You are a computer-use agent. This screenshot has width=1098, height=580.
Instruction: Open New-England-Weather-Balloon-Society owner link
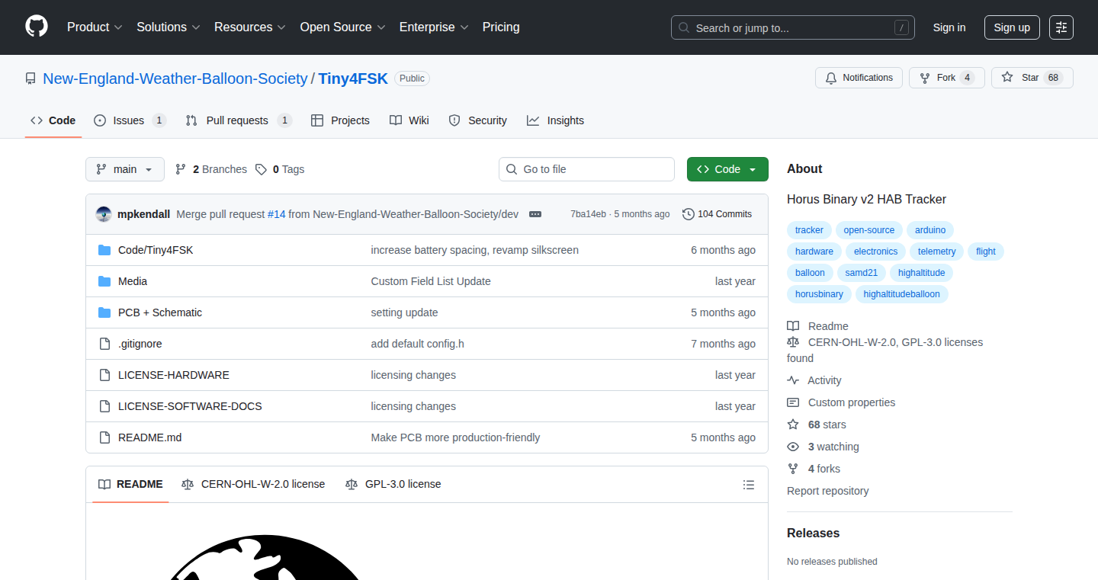(x=175, y=79)
